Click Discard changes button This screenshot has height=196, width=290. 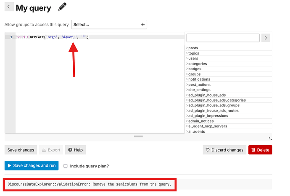(x=224, y=150)
